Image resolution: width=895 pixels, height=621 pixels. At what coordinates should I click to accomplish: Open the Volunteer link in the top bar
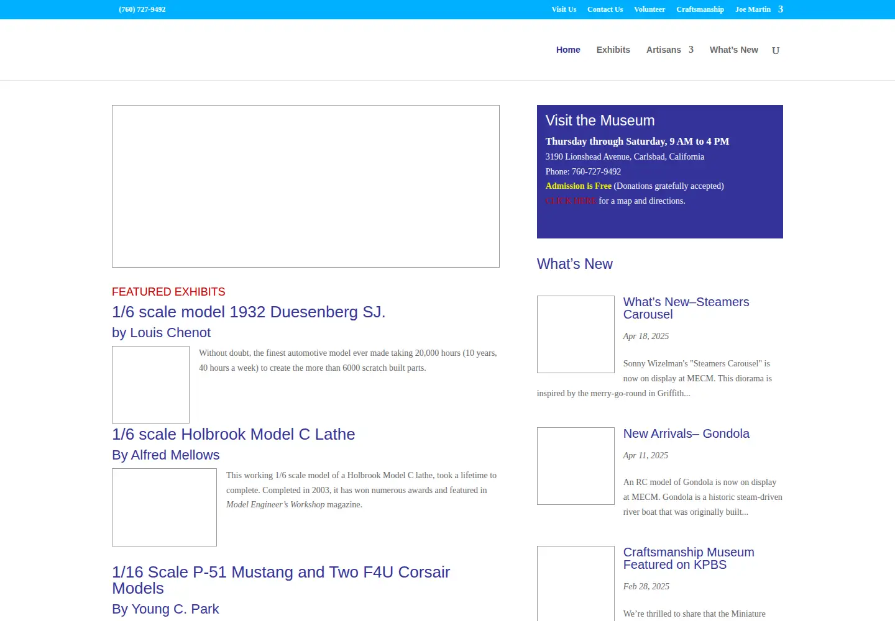[x=649, y=9]
